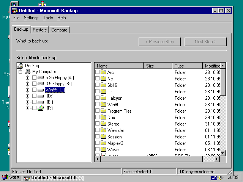Viewport: 243px width, 182px height.
Task: Click the Program Files folder icon
Action: (103, 111)
